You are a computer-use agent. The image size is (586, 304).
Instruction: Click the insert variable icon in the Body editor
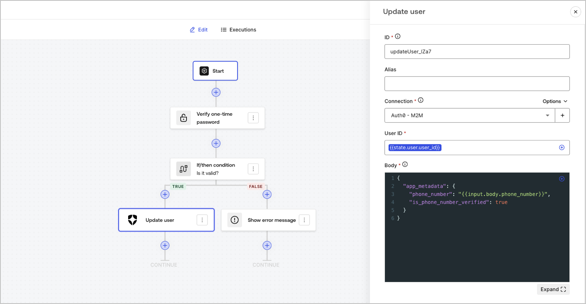[x=562, y=179]
